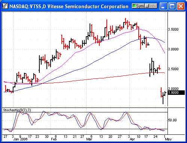The height and width of the screenshot is (143, 187).
Task: Toggle the Sym link button
Action: (x=138, y=6)
